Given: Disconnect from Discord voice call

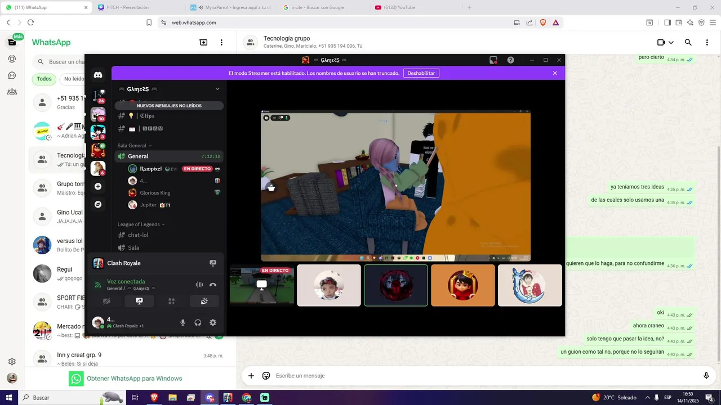Looking at the screenshot, I should 213,285.
